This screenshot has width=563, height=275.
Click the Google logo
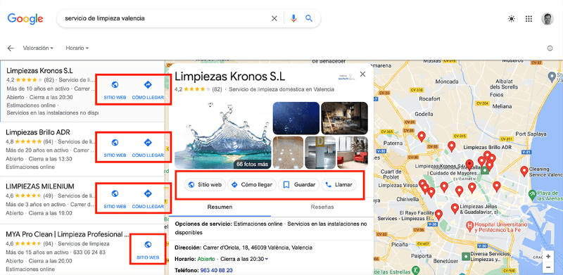click(x=25, y=18)
